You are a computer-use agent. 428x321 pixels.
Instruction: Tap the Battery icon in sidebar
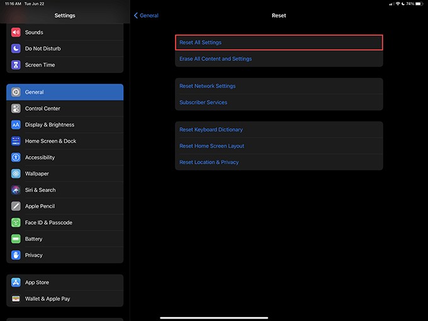pos(16,239)
